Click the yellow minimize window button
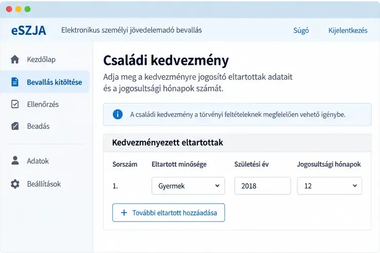Screen dimensions: 380x253 point(18,9)
